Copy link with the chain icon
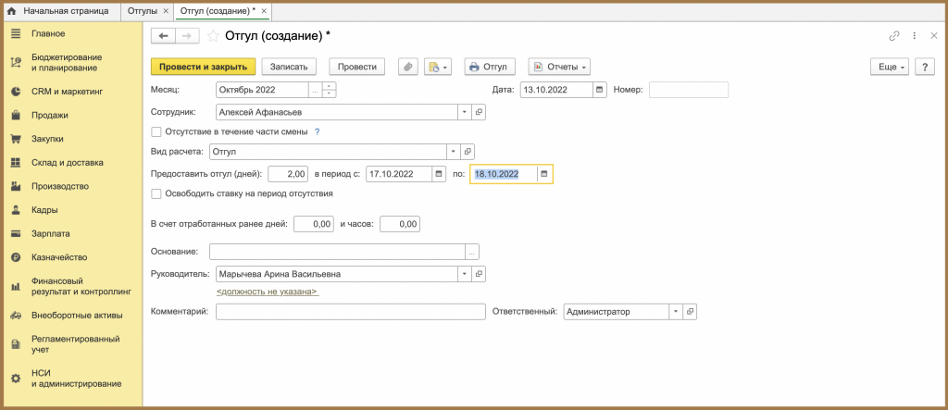The width and height of the screenshot is (948, 410). (x=894, y=36)
